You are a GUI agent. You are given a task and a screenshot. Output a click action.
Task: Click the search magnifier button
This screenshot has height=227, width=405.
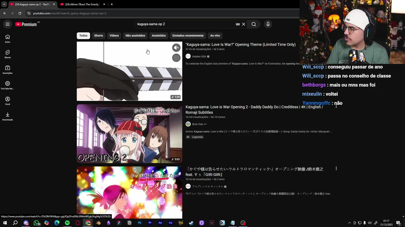coord(254,24)
